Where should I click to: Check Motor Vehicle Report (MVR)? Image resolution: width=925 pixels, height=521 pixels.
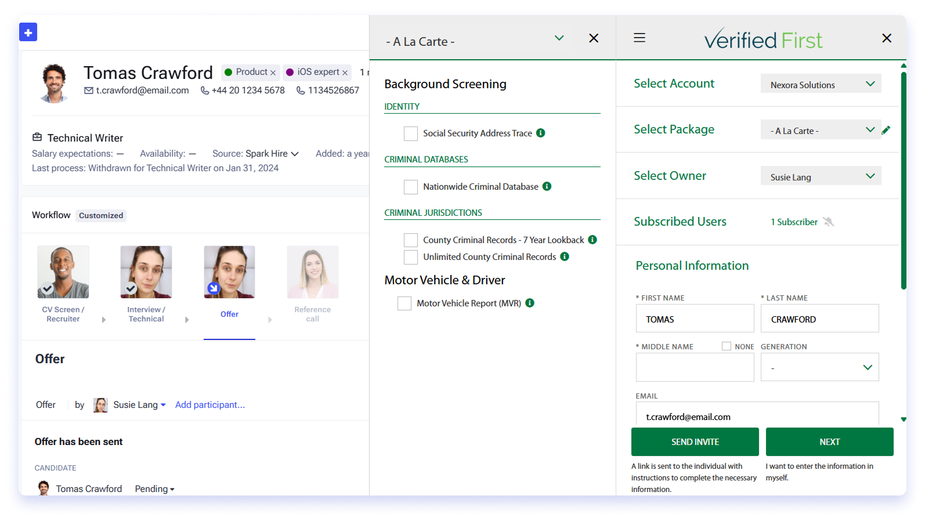click(404, 303)
